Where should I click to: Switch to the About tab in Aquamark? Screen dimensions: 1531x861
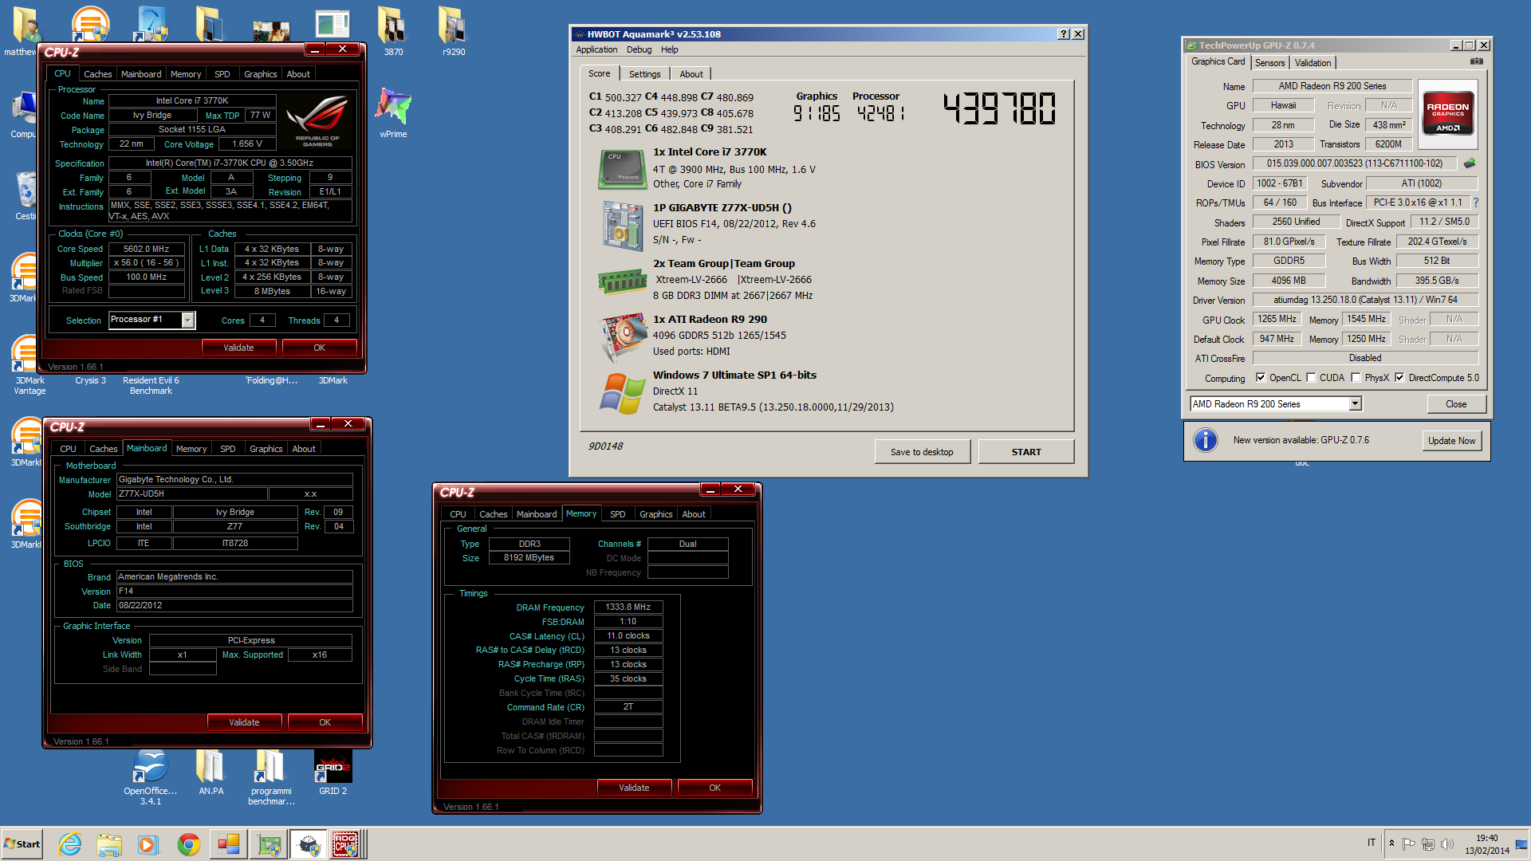(691, 74)
